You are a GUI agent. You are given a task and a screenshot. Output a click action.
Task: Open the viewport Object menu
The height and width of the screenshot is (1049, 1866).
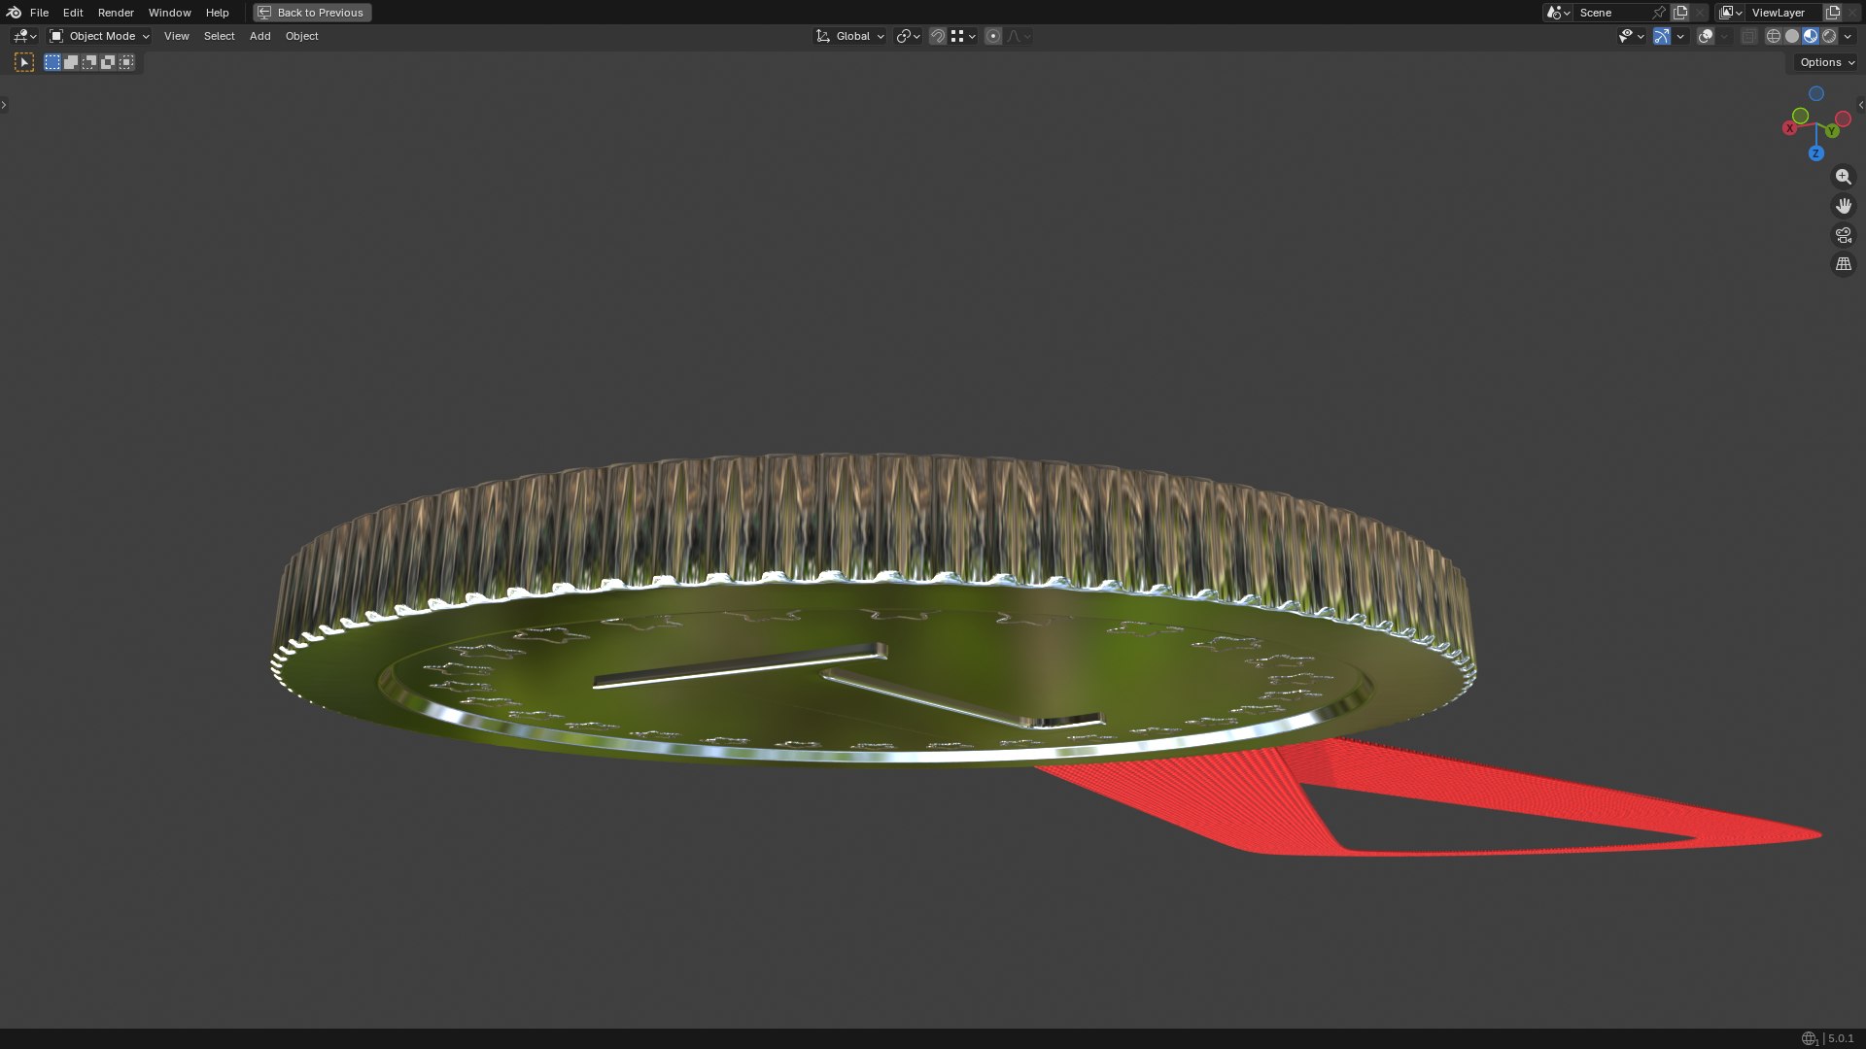[301, 36]
